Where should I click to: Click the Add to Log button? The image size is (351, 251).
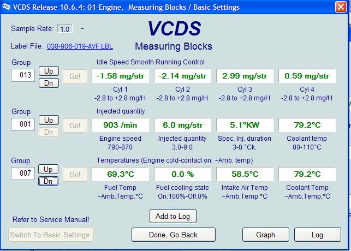[x=173, y=216]
